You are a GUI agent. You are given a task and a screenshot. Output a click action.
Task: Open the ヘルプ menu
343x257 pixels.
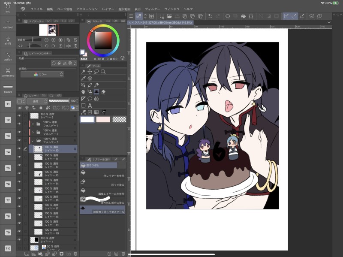(188, 9)
